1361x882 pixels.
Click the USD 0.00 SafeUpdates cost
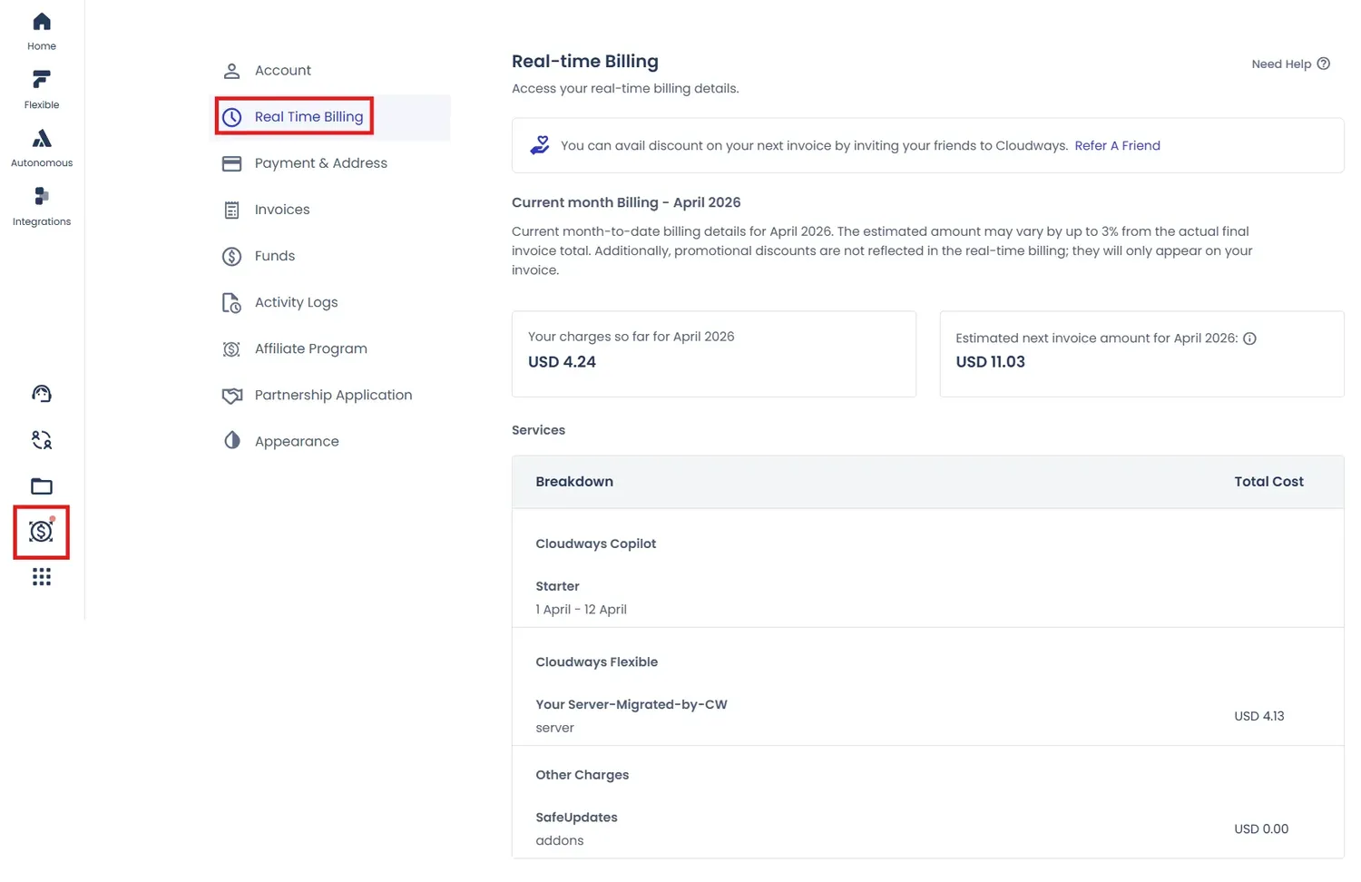pyautogui.click(x=1261, y=829)
